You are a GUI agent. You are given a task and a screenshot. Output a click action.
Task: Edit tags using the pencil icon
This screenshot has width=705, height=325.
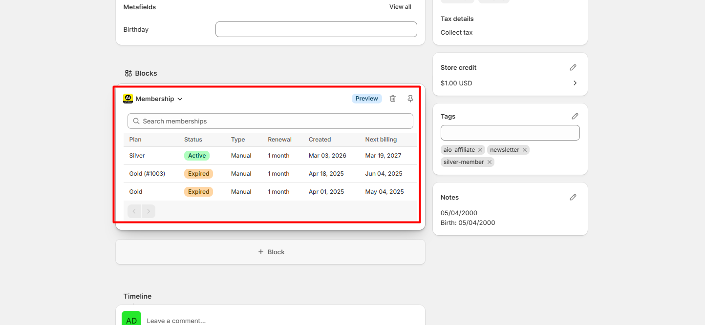pyautogui.click(x=575, y=116)
